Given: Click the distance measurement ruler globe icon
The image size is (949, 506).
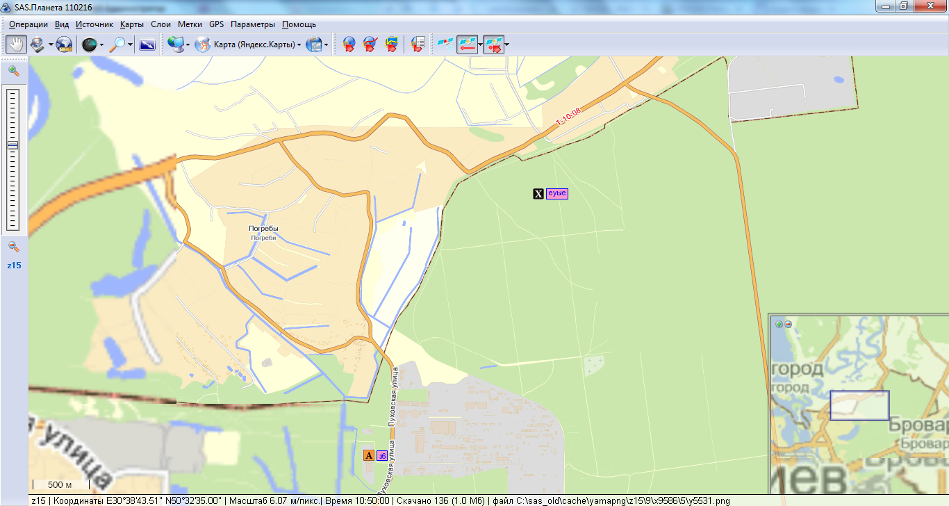Looking at the screenshot, I should (64, 44).
